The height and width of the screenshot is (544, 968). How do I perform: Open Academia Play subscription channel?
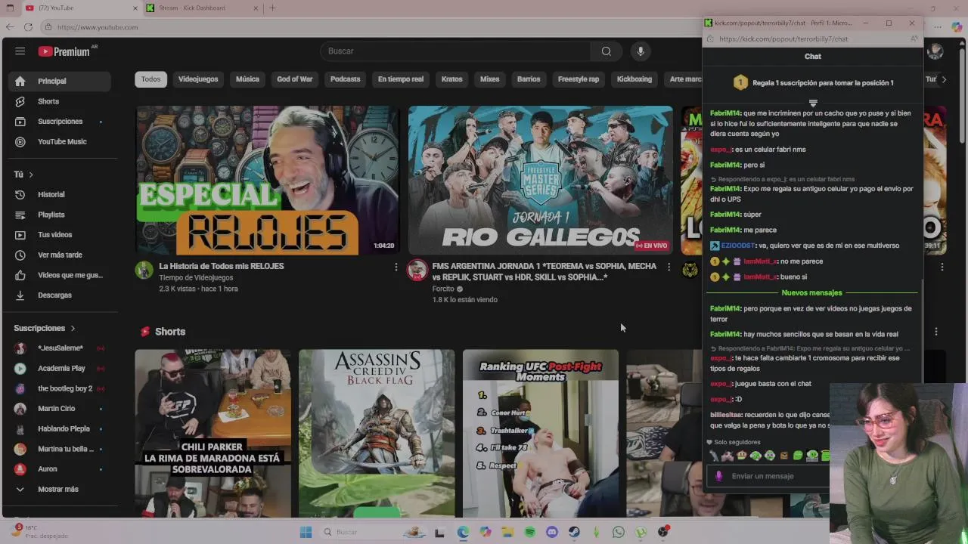click(60, 368)
